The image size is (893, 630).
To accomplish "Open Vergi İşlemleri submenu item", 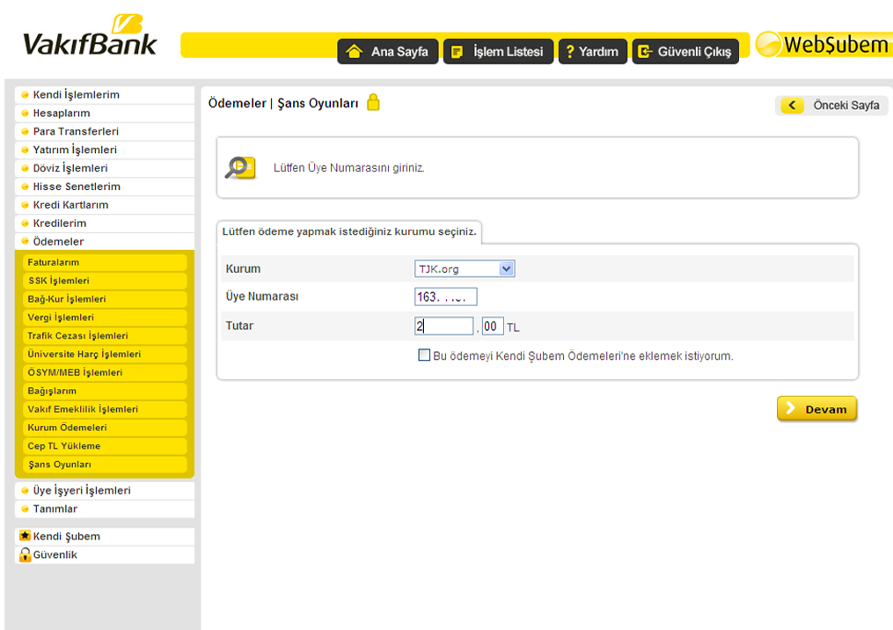I will 105,318.
